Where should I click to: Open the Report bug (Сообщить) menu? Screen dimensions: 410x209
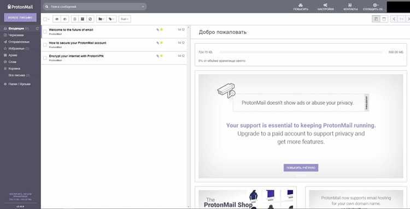tap(373, 7)
